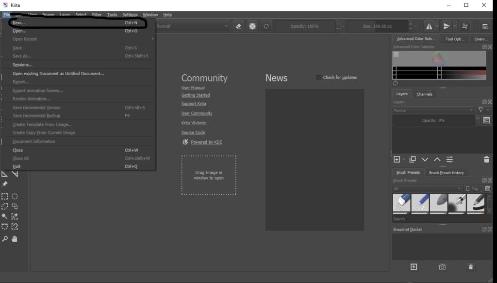Open layer properties sliders icon
The image size is (497, 283).
point(449,159)
